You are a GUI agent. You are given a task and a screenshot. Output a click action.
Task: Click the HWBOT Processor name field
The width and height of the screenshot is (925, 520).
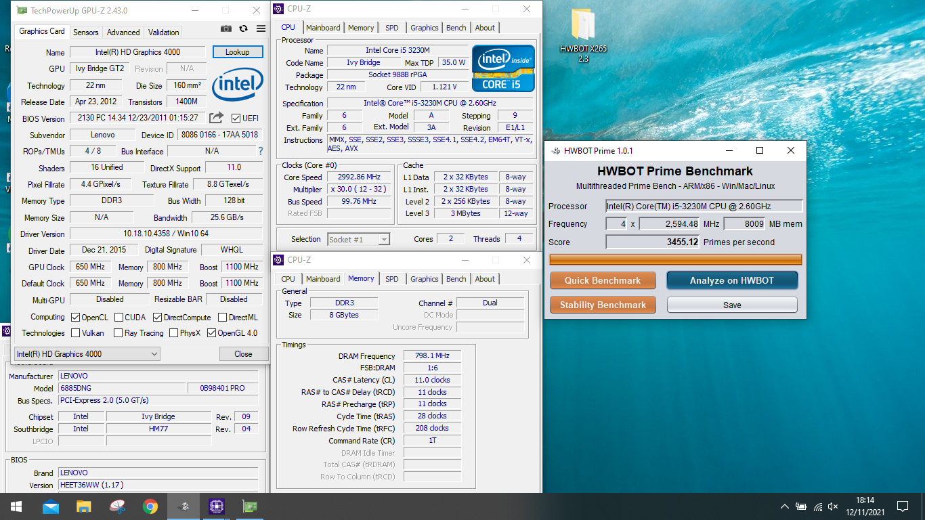point(704,206)
